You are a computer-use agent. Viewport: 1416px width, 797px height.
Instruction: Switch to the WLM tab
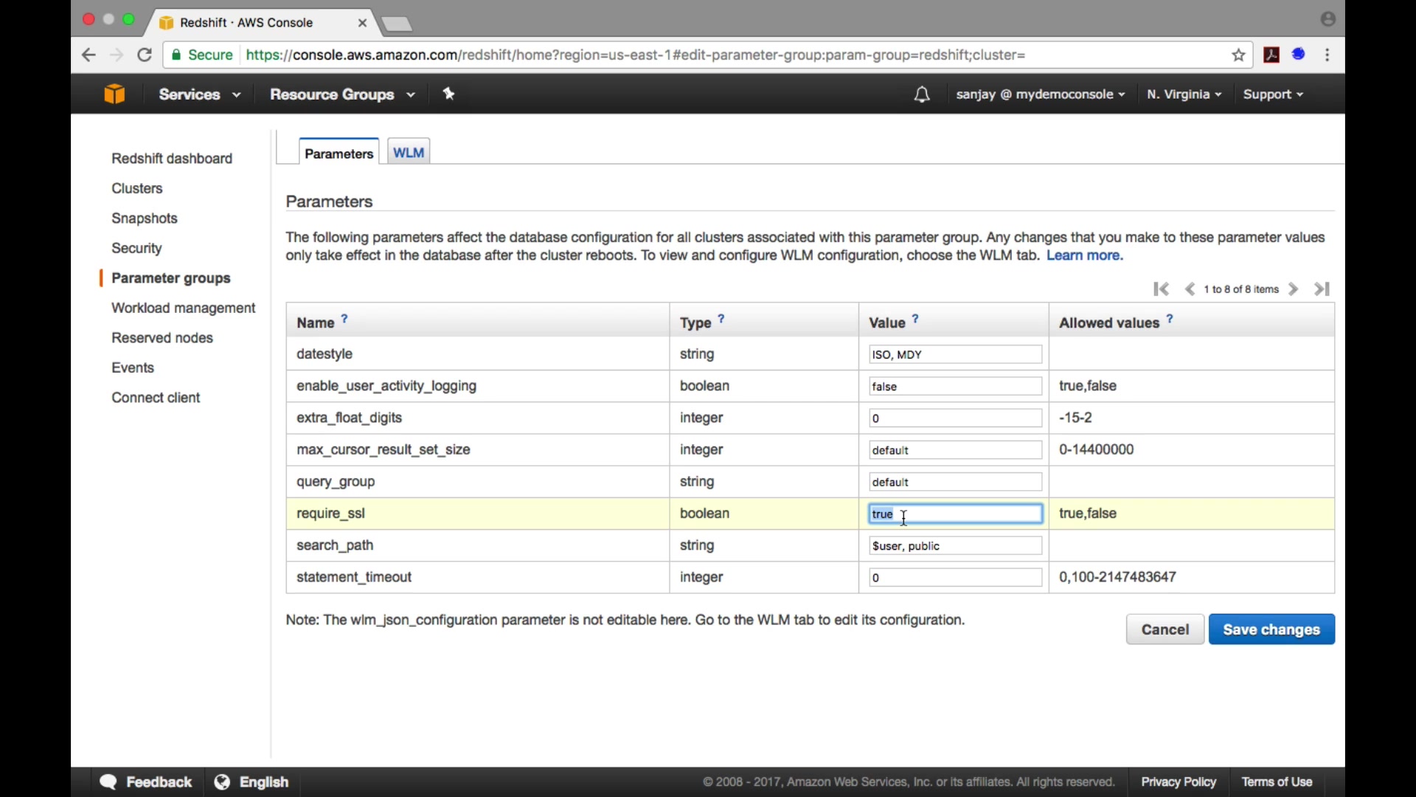point(409,153)
